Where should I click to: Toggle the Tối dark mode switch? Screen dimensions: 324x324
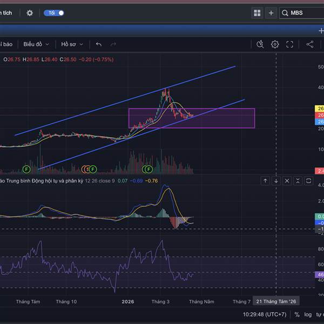[54, 13]
